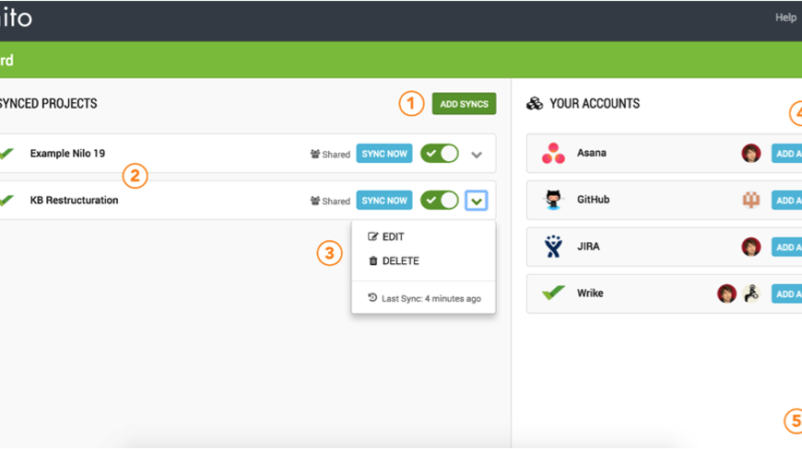
Task: Click the Asana logo icon
Action: (553, 154)
